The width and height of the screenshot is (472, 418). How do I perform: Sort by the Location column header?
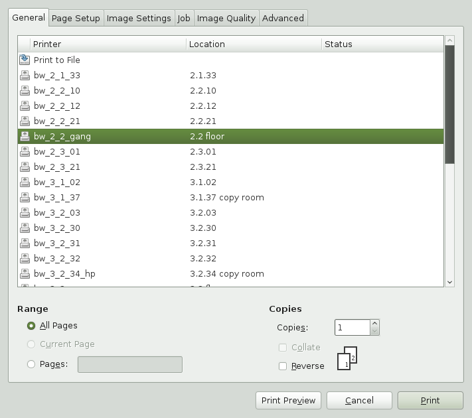[x=254, y=44]
